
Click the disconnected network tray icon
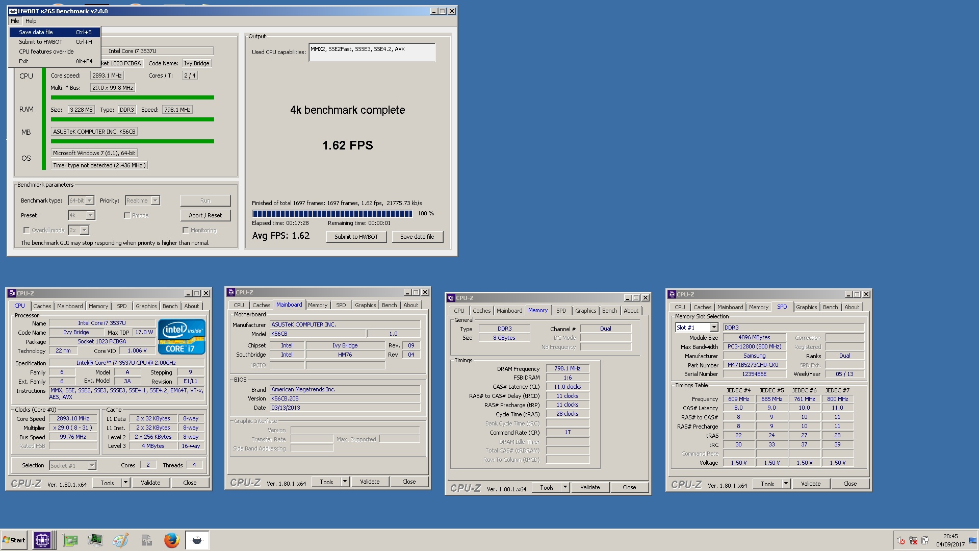(x=913, y=541)
